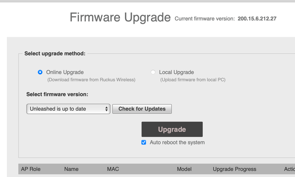Click the 'Current firmware version:' label
This screenshot has width=295, height=177.
(x=205, y=19)
